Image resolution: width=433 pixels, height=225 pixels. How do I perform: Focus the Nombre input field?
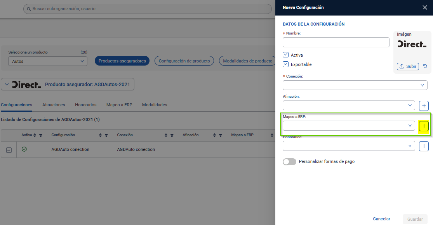(x=336, y=42)
